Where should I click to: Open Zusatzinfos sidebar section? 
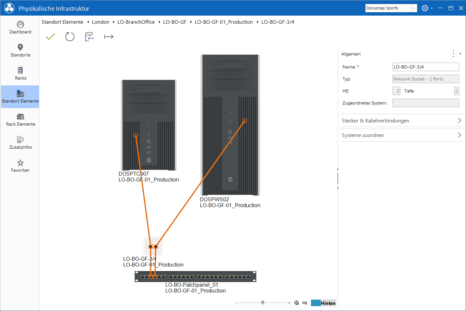pos(20,143)
